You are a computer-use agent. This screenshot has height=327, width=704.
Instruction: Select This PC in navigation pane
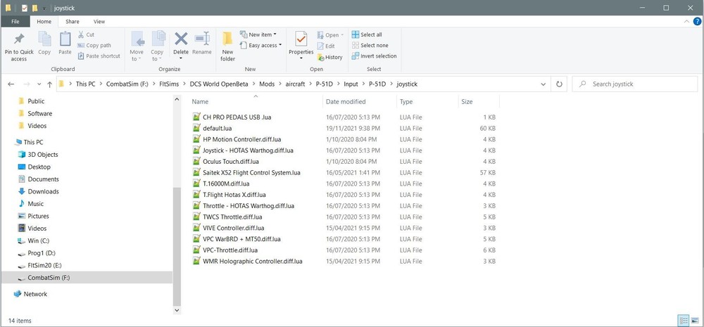point(33,142)
